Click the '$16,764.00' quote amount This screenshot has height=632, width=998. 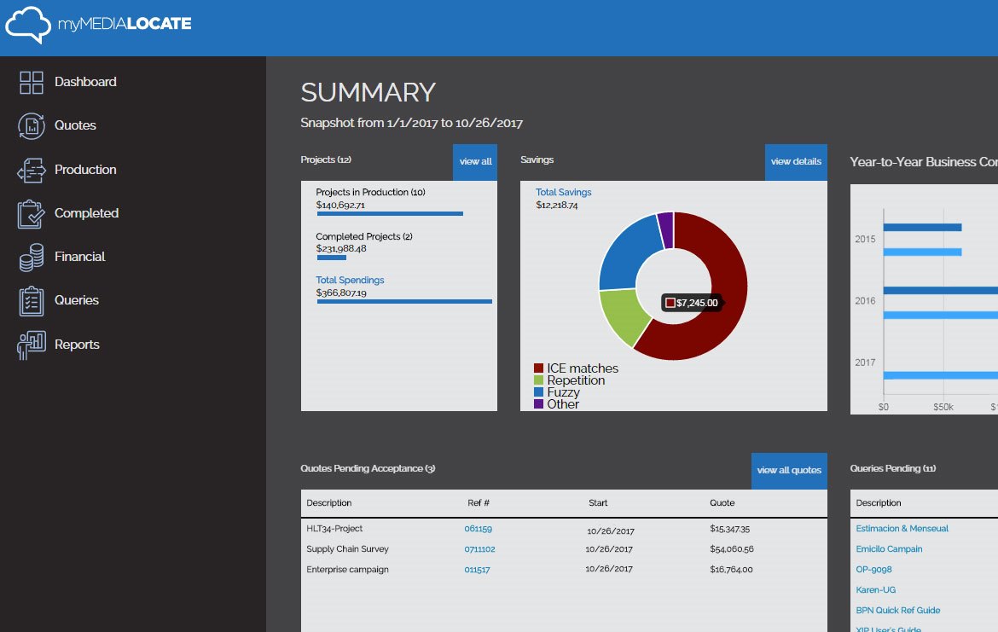tap(731, 570)
